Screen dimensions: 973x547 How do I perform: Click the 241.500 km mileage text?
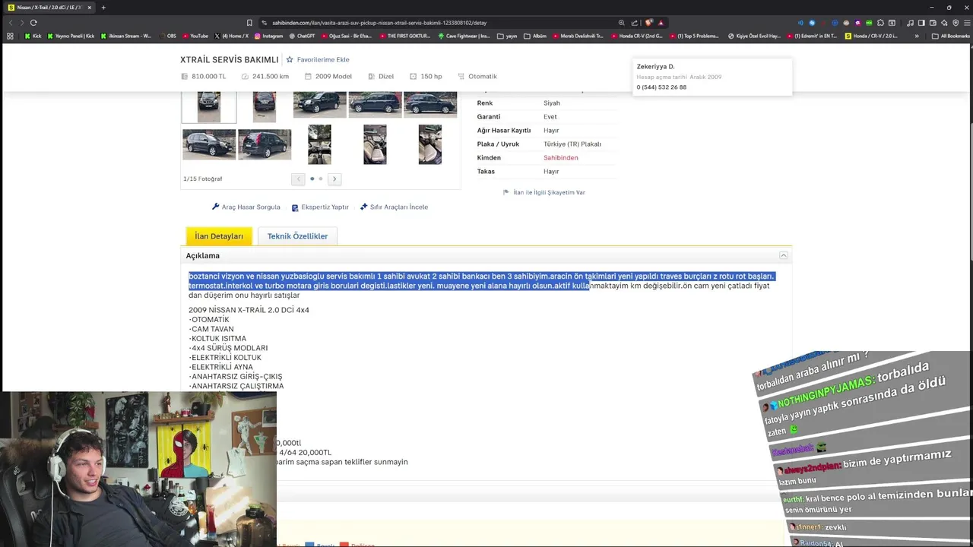tap(271, 76)
